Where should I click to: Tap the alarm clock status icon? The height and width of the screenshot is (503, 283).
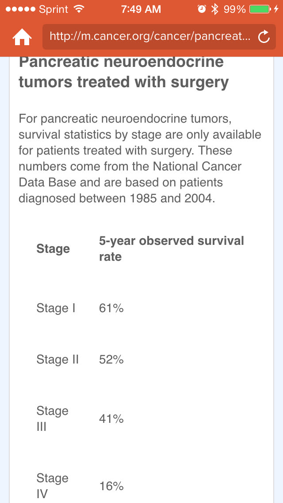(202, 9)
